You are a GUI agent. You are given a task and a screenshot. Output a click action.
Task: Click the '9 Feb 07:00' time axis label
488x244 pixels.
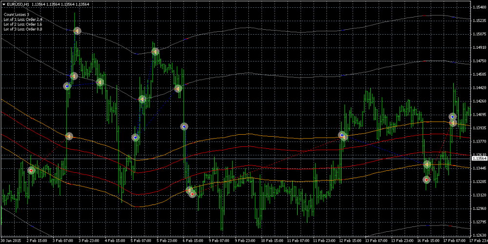pos(220,241)
